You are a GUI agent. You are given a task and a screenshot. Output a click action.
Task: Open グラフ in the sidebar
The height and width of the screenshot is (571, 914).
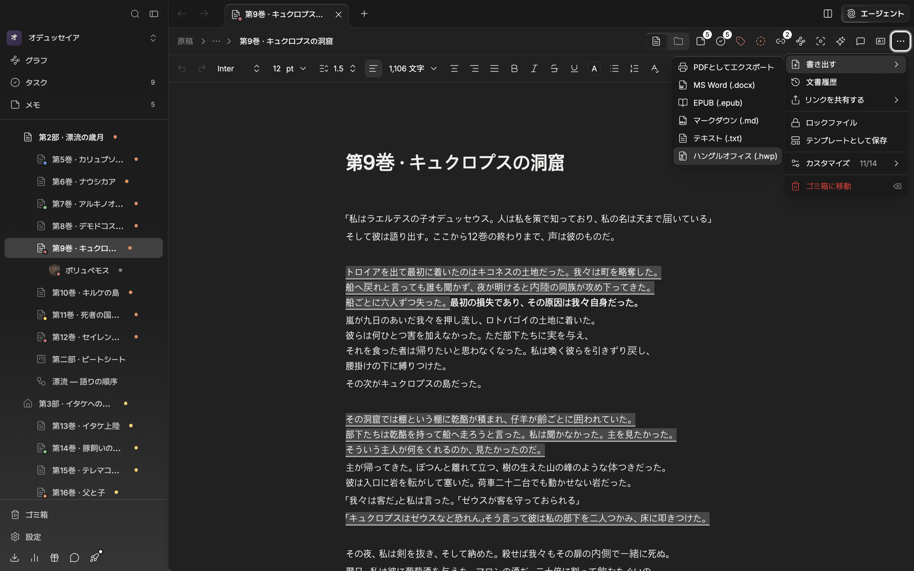[83, 60]
